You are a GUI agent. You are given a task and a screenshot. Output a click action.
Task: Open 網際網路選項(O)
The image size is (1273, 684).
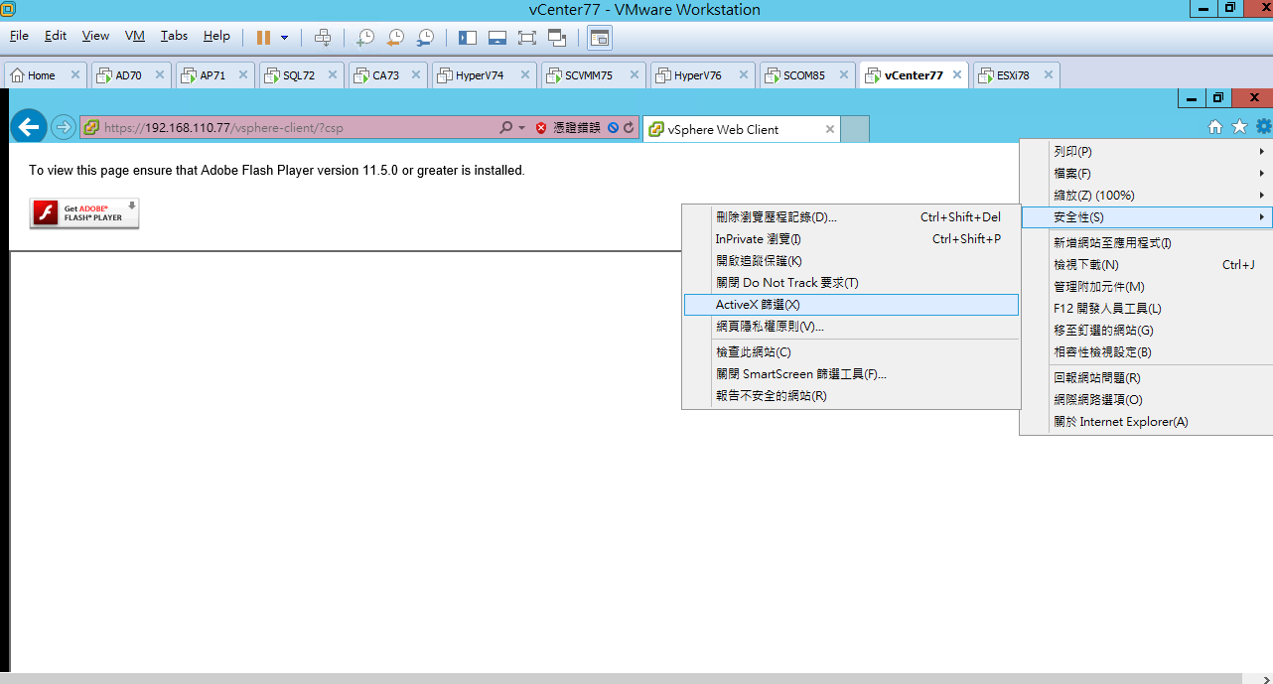point(1147,400)
